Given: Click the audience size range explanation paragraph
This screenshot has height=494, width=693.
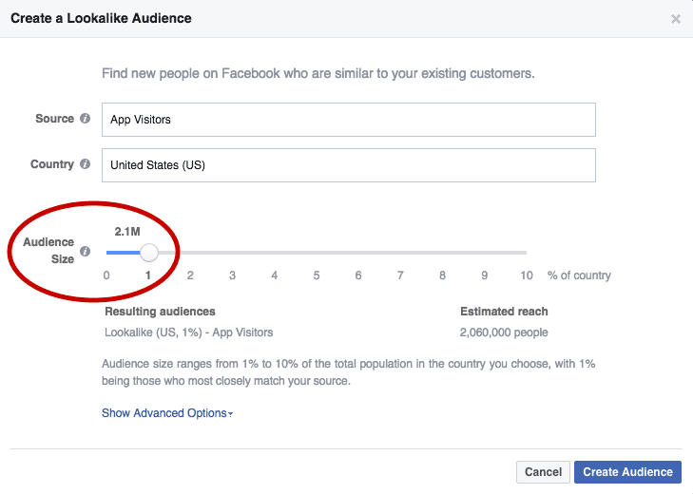Looking at the screenshot, I should click(x=348, y=372).
